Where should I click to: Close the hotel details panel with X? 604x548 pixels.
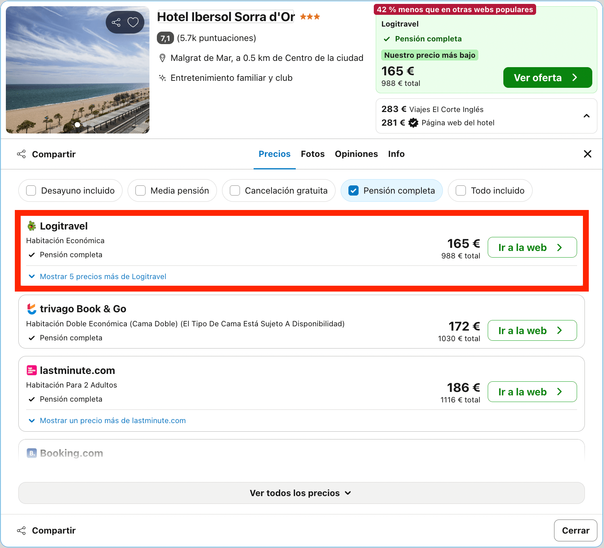tap(588, 154)
